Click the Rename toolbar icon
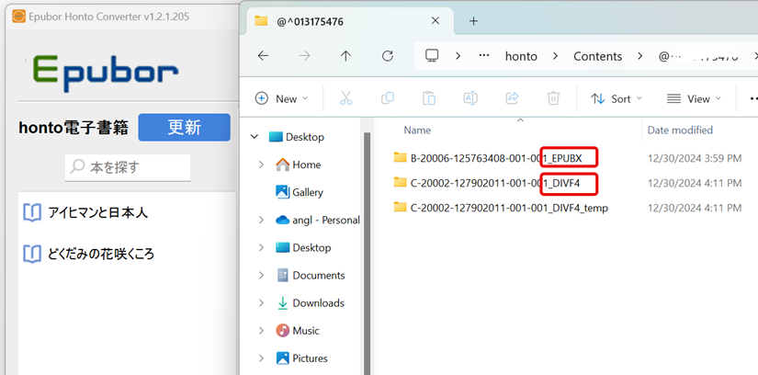This screenshot has height=375, width=758. (x=470, y=98)
